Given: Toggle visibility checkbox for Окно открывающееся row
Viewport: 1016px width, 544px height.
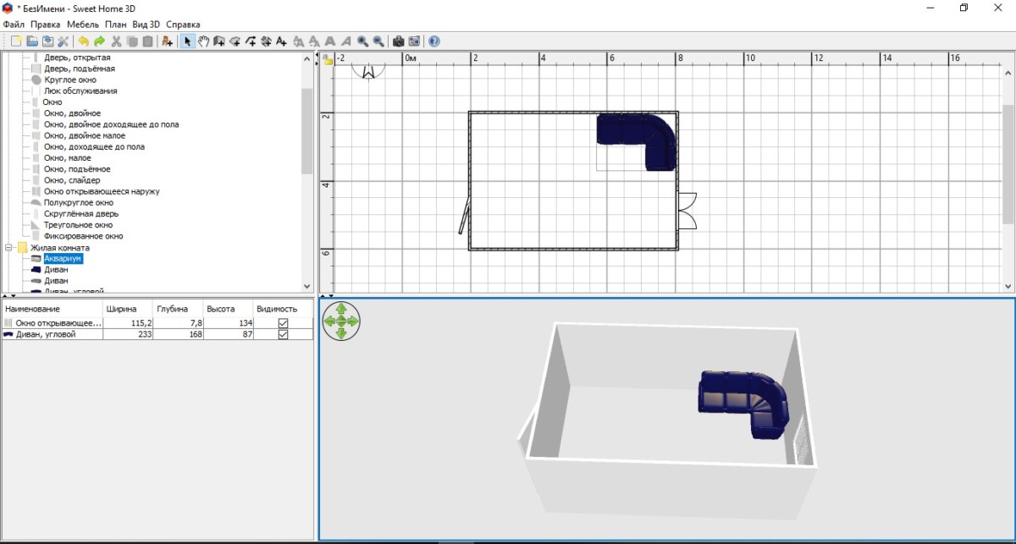Looking at the screenshot, I should 283,323.
